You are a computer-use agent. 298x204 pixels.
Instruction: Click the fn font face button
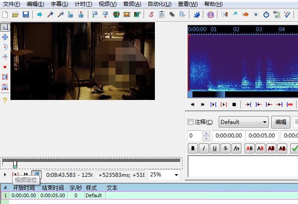tap(236, 148)
